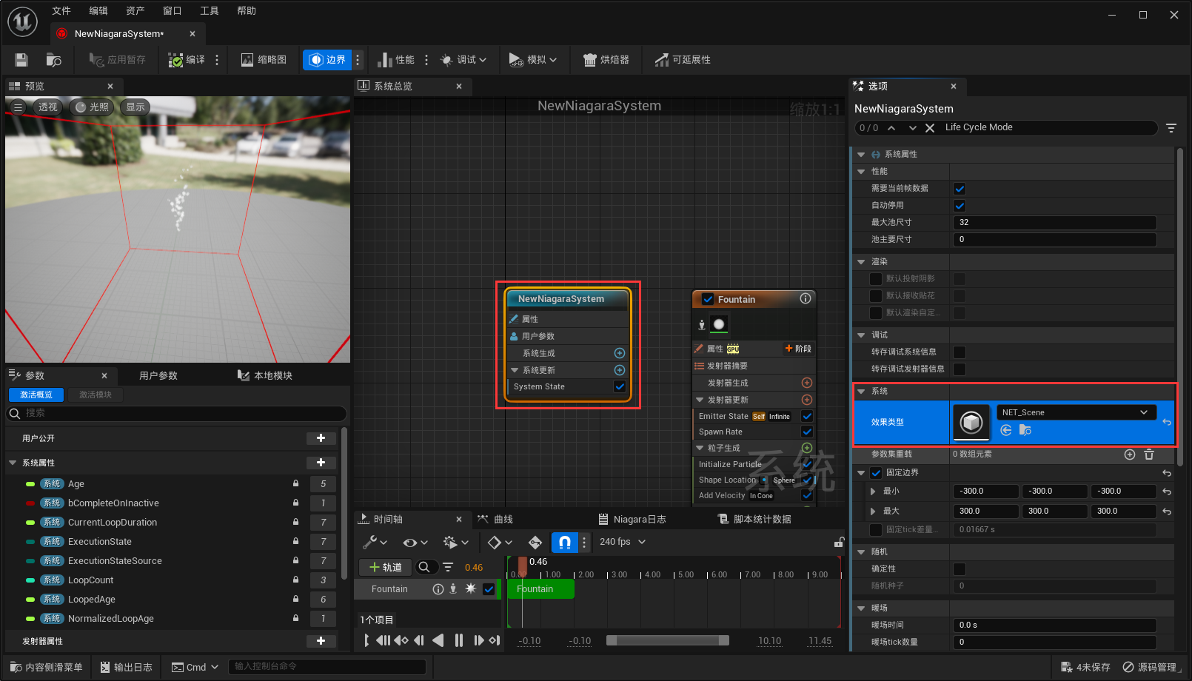This screenshot has width=1192, height=681.
Task: Toggle the timeline snapping magnet button
Action: [564, 543]
